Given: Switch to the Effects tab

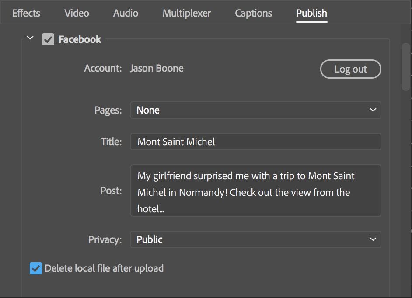Looking at the screenshot, I should click(26, 13).
